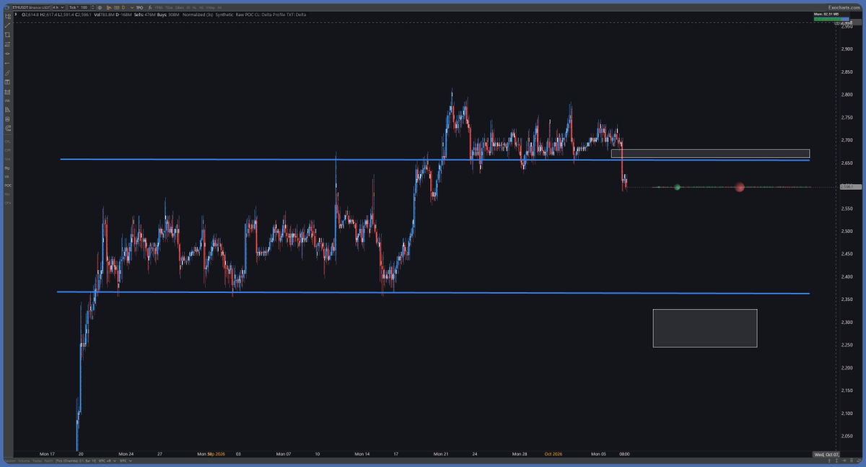Open the dropdown arrow before TPO
The image size is (866, 467).
131,8
